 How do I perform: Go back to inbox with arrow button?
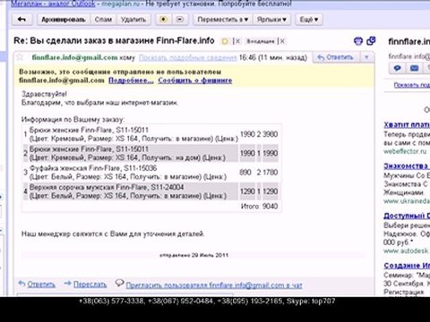[x=22, y=20]
